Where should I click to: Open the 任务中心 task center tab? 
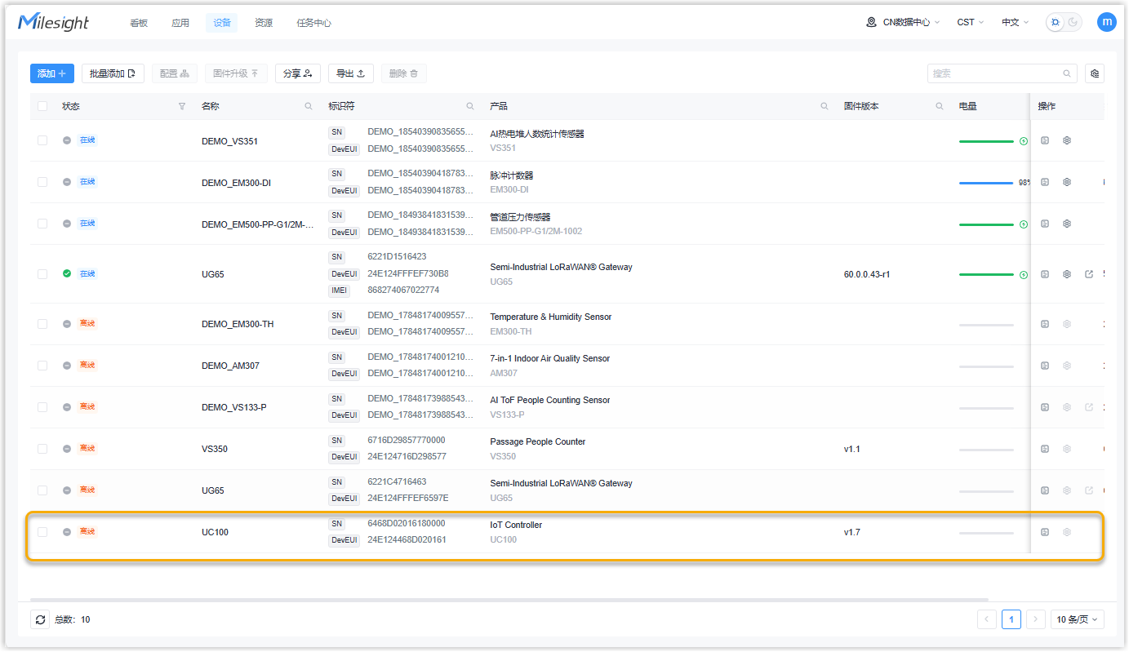tap(314, 23)
